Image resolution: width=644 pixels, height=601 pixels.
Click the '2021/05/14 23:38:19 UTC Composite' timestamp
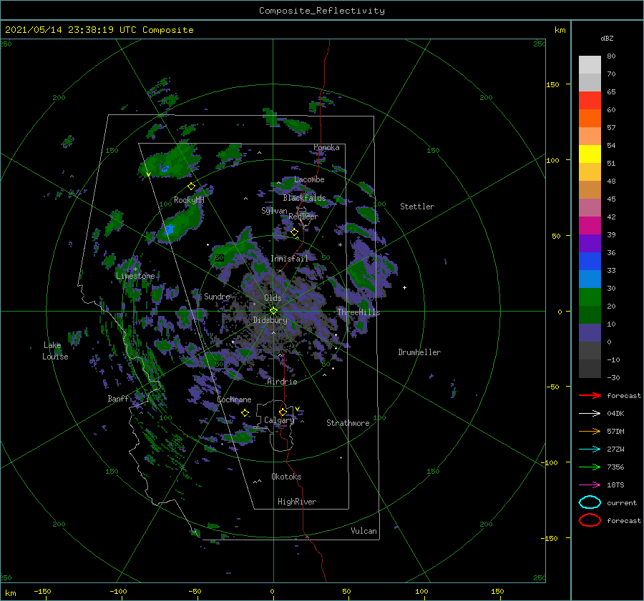99,30
